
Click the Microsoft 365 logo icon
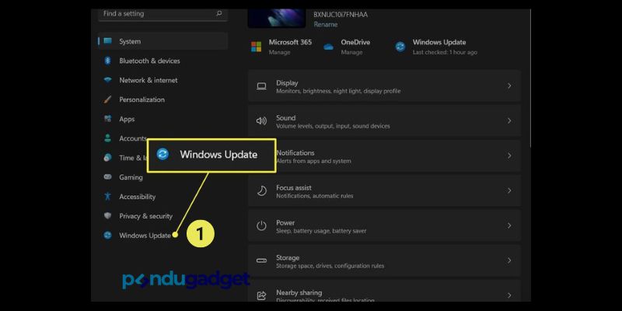pyautogui.click(x=257, y=47)
